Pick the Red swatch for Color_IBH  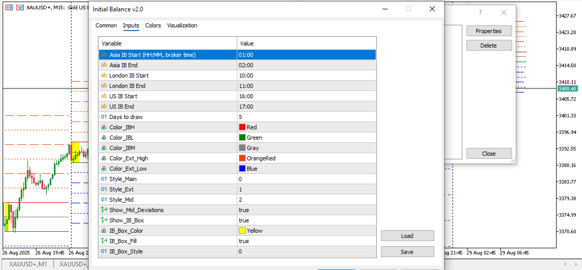[243, 127]
